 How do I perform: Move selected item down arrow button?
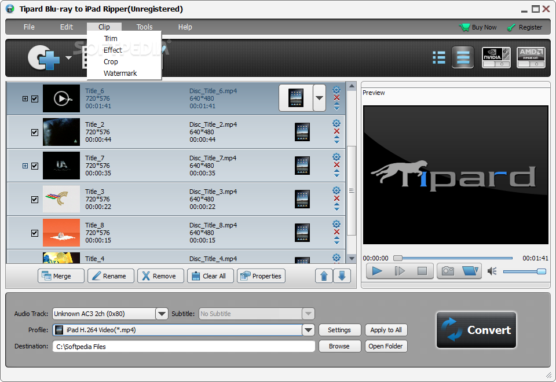click(x=342, y=276)
